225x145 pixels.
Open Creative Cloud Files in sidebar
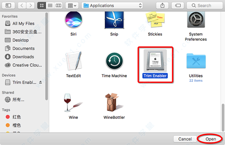coord(24,65)
